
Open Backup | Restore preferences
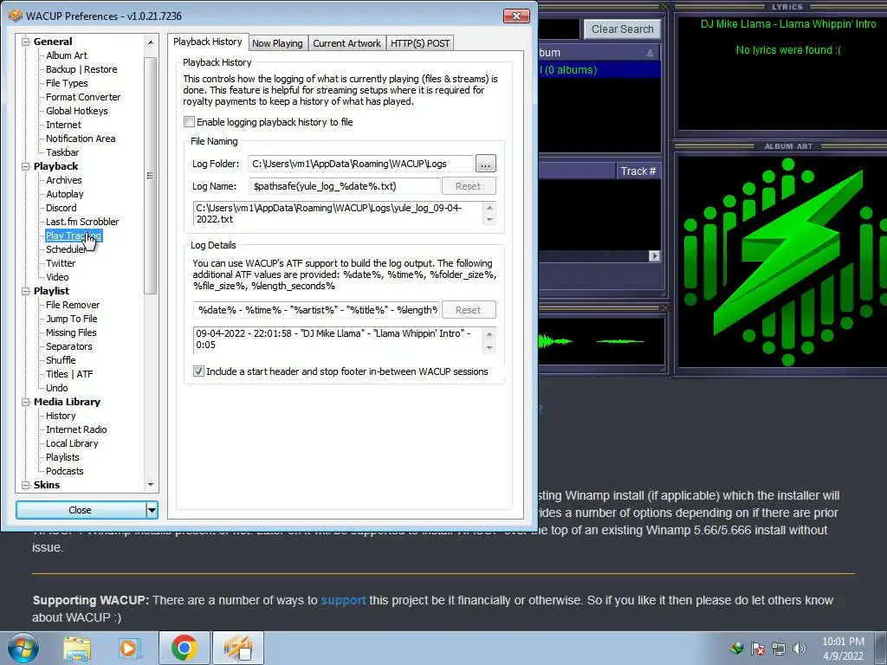pyautogui.click(x=81, y=69)
